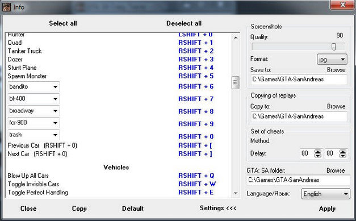The width and height of the screenshot is (356, 221).
Task: Click the Close button
Action: coord(28,209)
